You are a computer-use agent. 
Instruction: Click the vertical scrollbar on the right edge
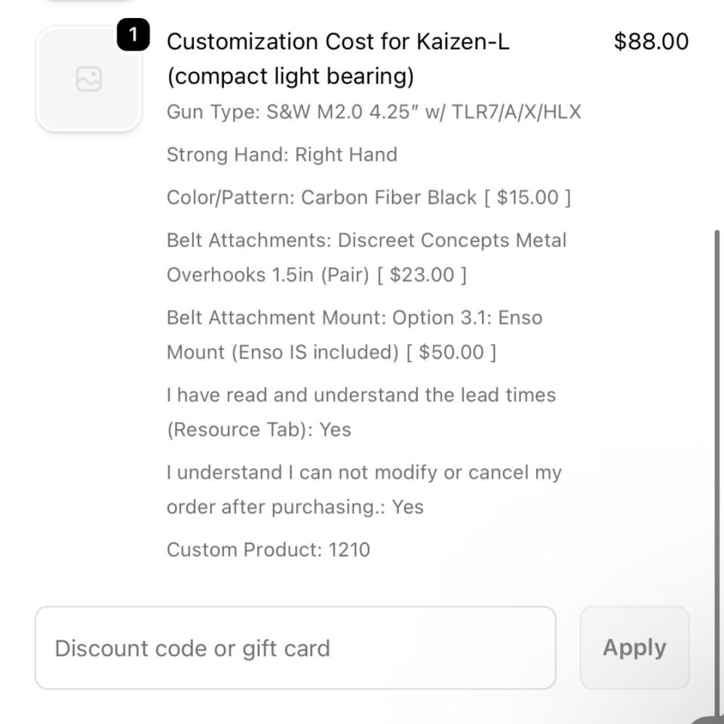click(x=717, y=452)
